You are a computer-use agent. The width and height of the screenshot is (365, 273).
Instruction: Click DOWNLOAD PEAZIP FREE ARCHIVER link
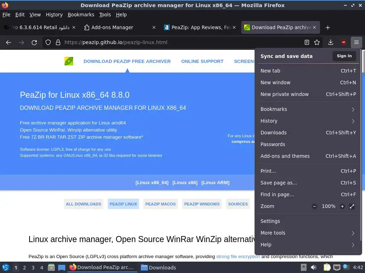point(127,61)
